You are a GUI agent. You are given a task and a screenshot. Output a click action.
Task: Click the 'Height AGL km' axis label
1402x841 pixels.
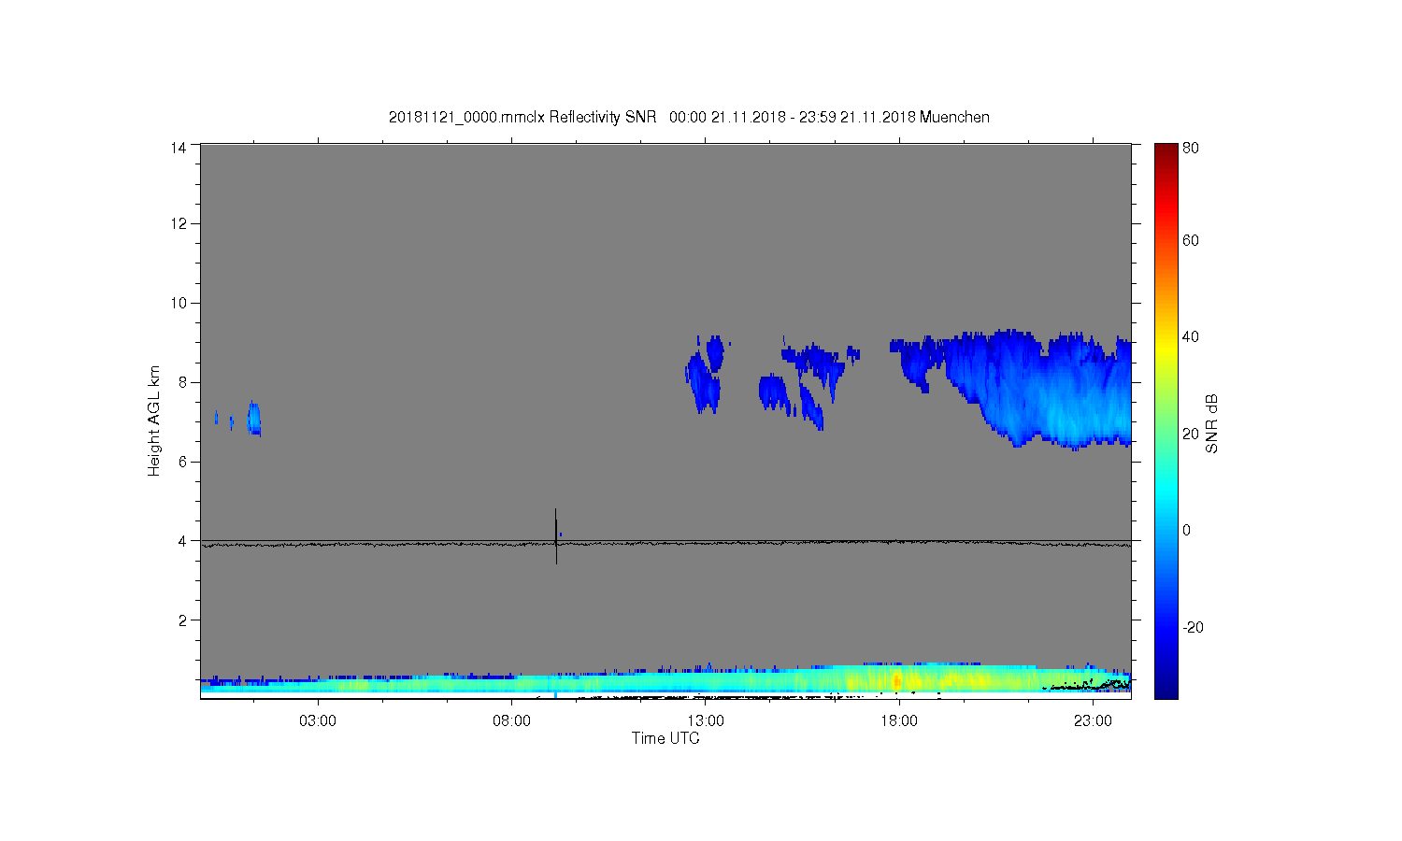pos(154,421)
